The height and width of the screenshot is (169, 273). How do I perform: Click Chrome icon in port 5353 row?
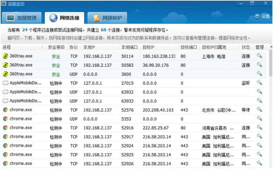(6, 119)
